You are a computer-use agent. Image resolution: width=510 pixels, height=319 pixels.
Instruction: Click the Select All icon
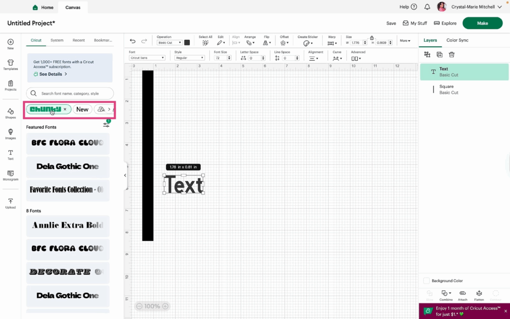click(x=205, y=43)
